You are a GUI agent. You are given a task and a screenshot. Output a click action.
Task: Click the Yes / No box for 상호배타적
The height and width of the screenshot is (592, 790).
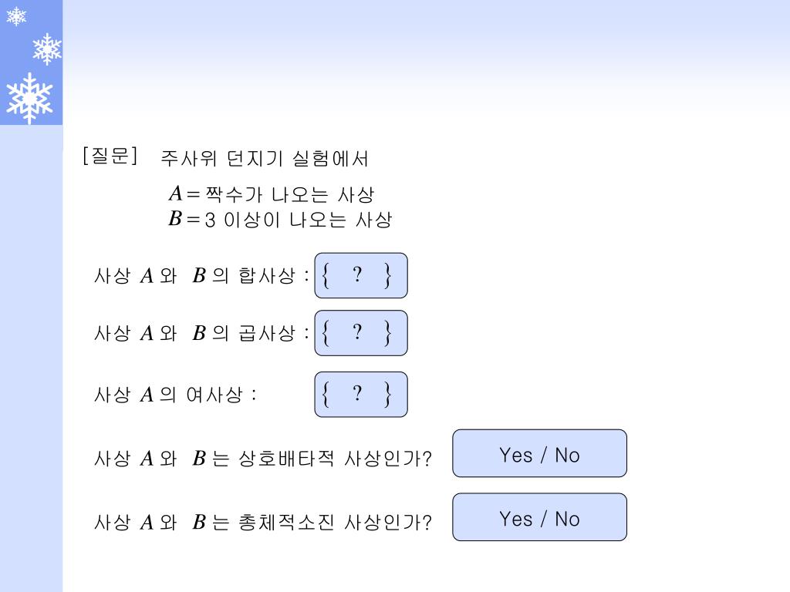click(x=539, y=453)
